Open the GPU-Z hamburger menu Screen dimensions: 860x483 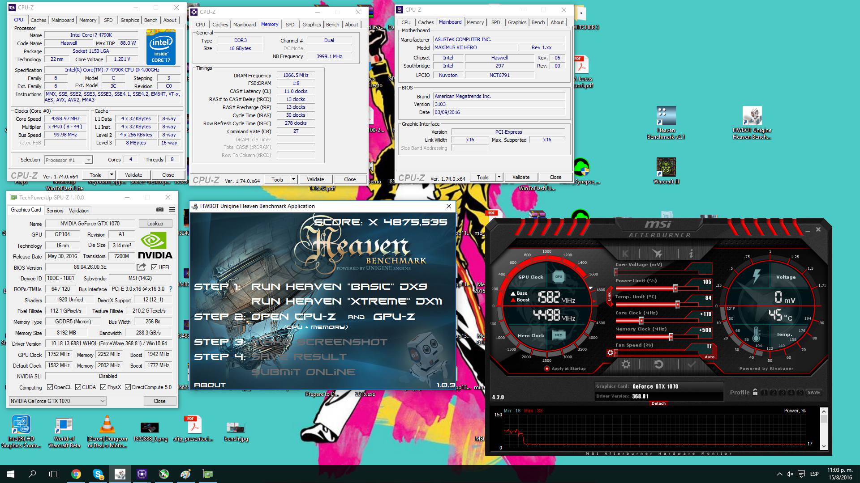click(172, 209)
